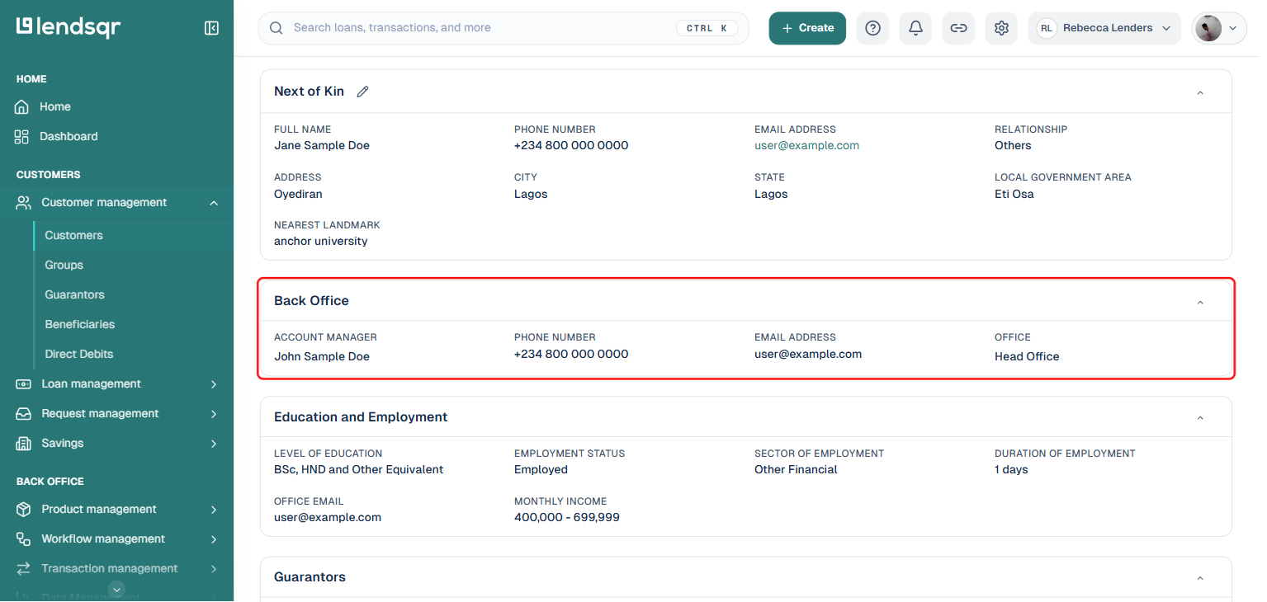The height and width of the screenshot is (602, 1267).
Task: Click the user profile photo
Action: pyautogui.click(x=1208, y=28)
